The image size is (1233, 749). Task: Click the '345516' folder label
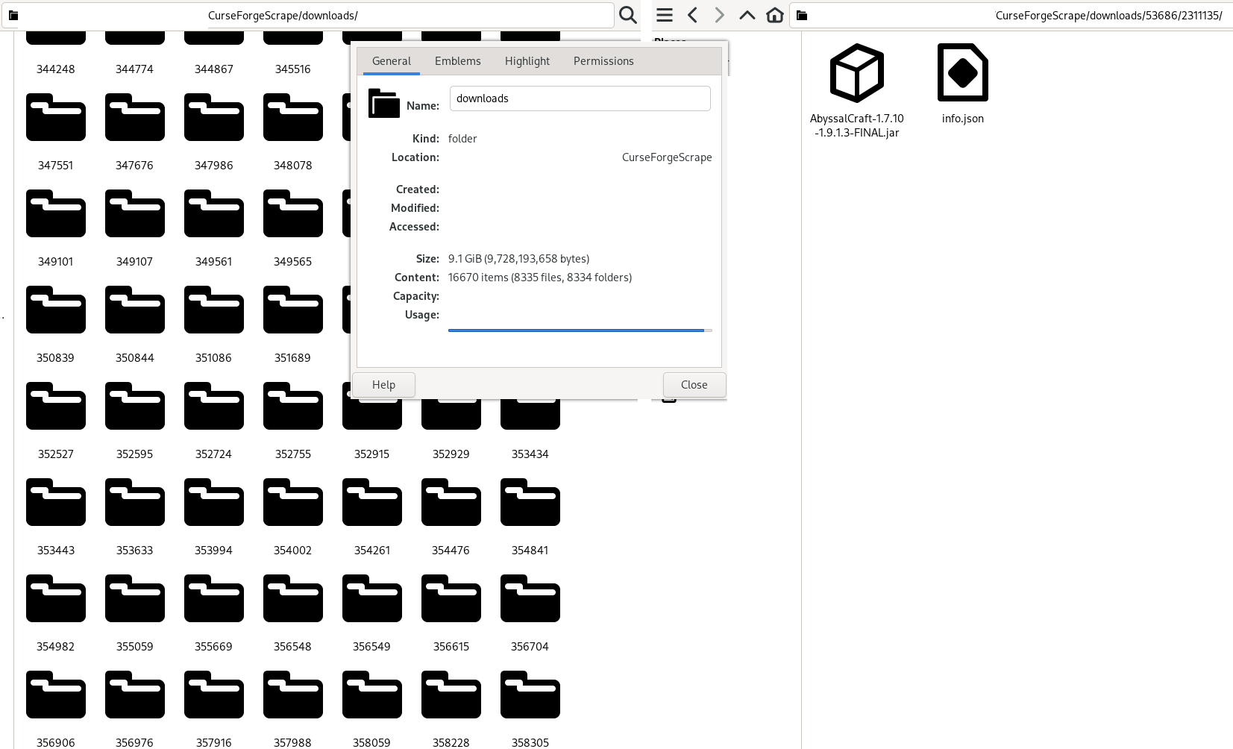point(293,69)
